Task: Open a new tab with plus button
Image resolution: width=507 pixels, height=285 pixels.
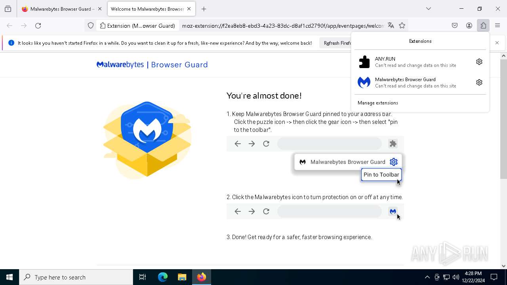Action: pos(204,9)
